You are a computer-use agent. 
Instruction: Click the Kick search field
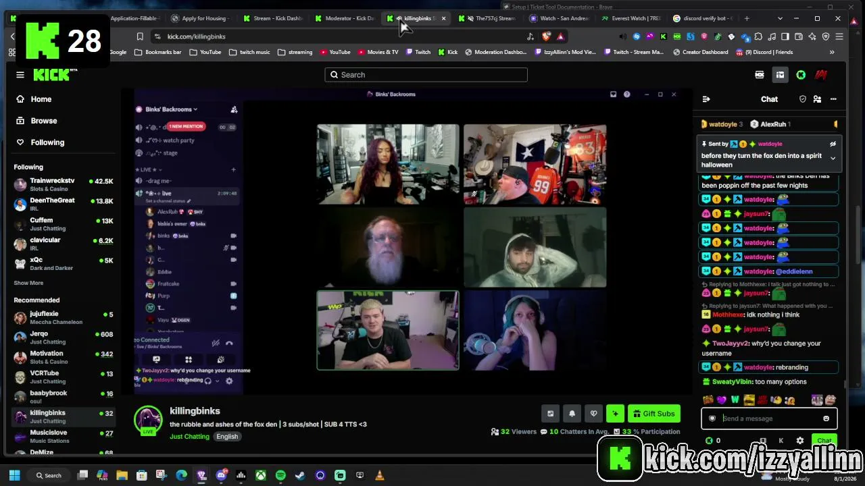coord(426,75)
